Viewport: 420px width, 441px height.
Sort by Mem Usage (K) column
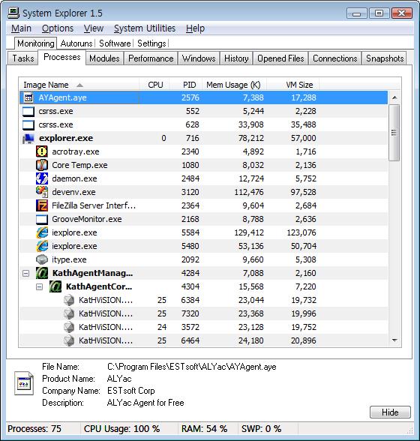click(234, 85)
